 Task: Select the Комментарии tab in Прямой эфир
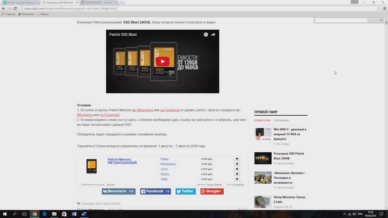(x=262, y=121)
